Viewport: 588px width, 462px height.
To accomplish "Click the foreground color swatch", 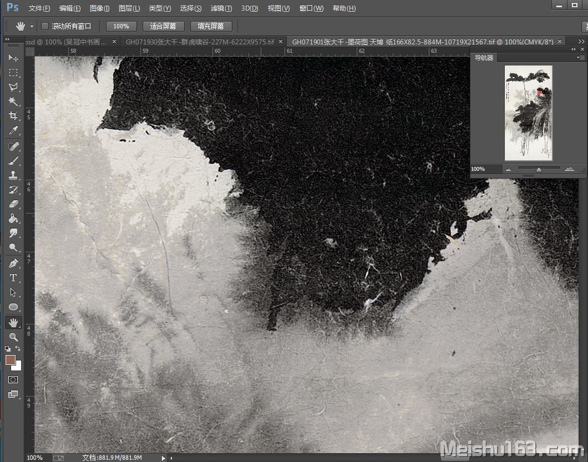I will (x=10, y=359).
